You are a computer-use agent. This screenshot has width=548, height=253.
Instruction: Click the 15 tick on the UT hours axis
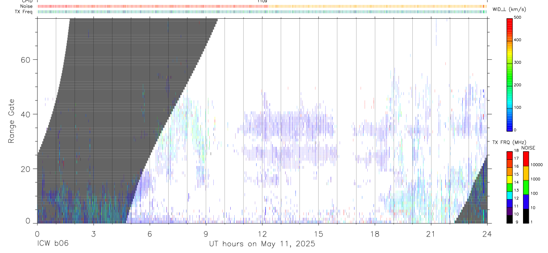click(x=318, y=234)
